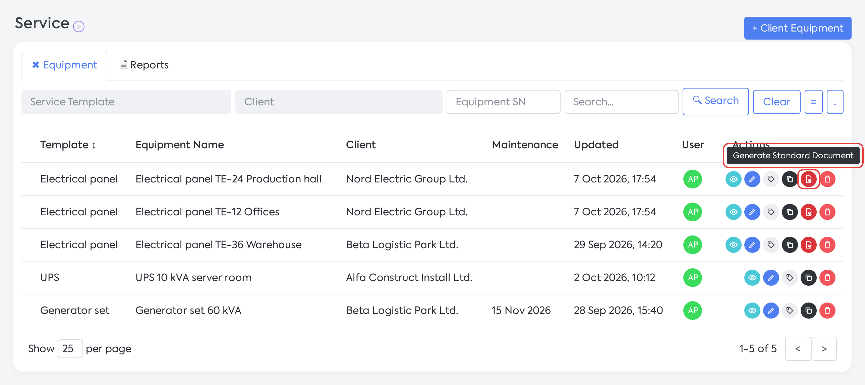Focus the Search... text field
The width and height of the screenshot is (865, 385).
[621, 102]
